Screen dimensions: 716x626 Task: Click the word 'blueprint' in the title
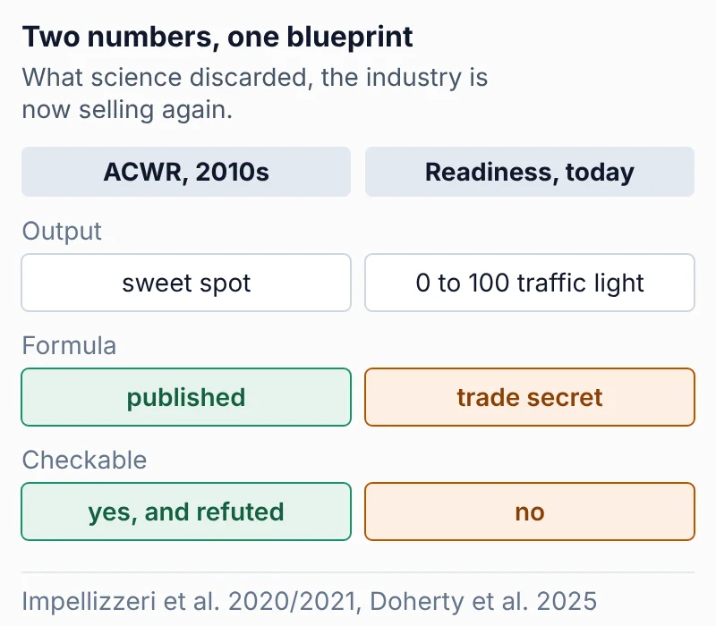pos(350,38)
